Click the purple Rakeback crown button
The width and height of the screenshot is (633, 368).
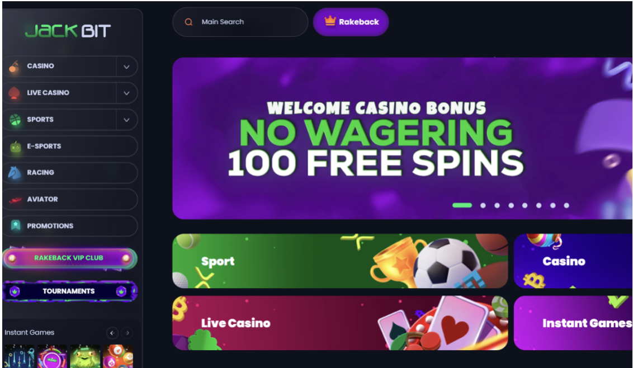[351, 22]
